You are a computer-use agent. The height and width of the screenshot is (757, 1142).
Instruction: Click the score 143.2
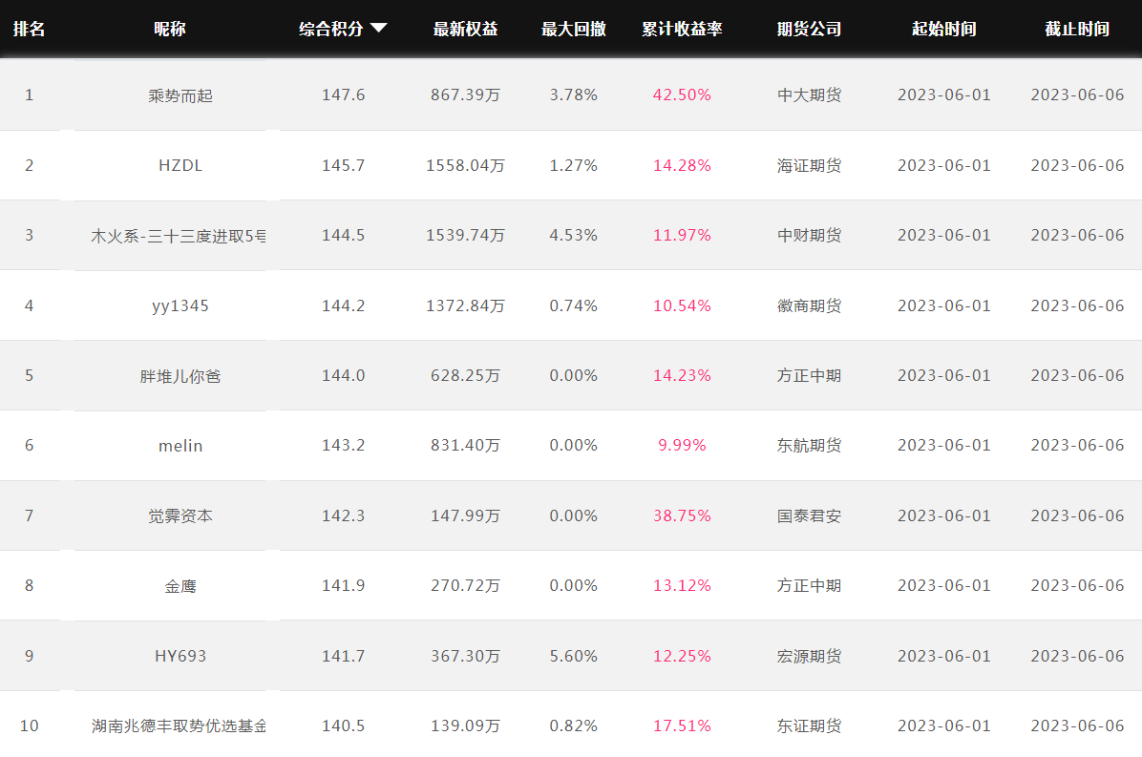point(343,446)
